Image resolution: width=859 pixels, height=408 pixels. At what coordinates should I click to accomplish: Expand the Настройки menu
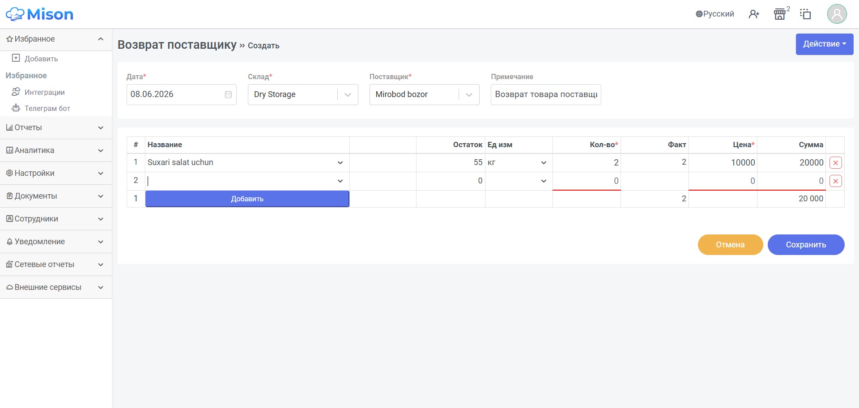tap(56, 173)
